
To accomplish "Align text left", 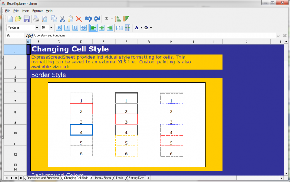I will click(x=94, y=28).
